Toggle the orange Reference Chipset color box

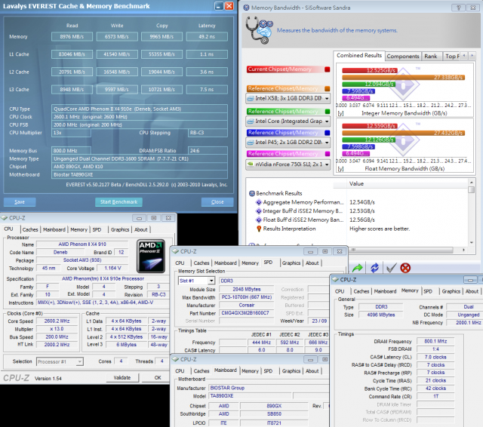[327, 89]
